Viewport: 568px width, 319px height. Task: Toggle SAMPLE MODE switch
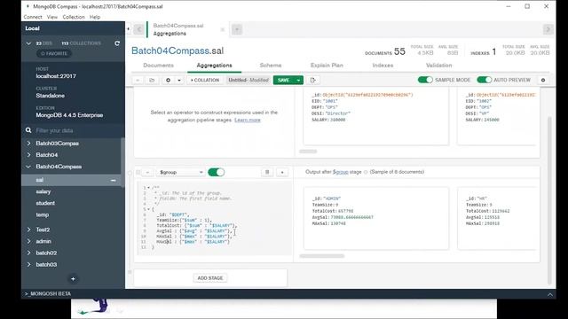click(x=425, y=80)
